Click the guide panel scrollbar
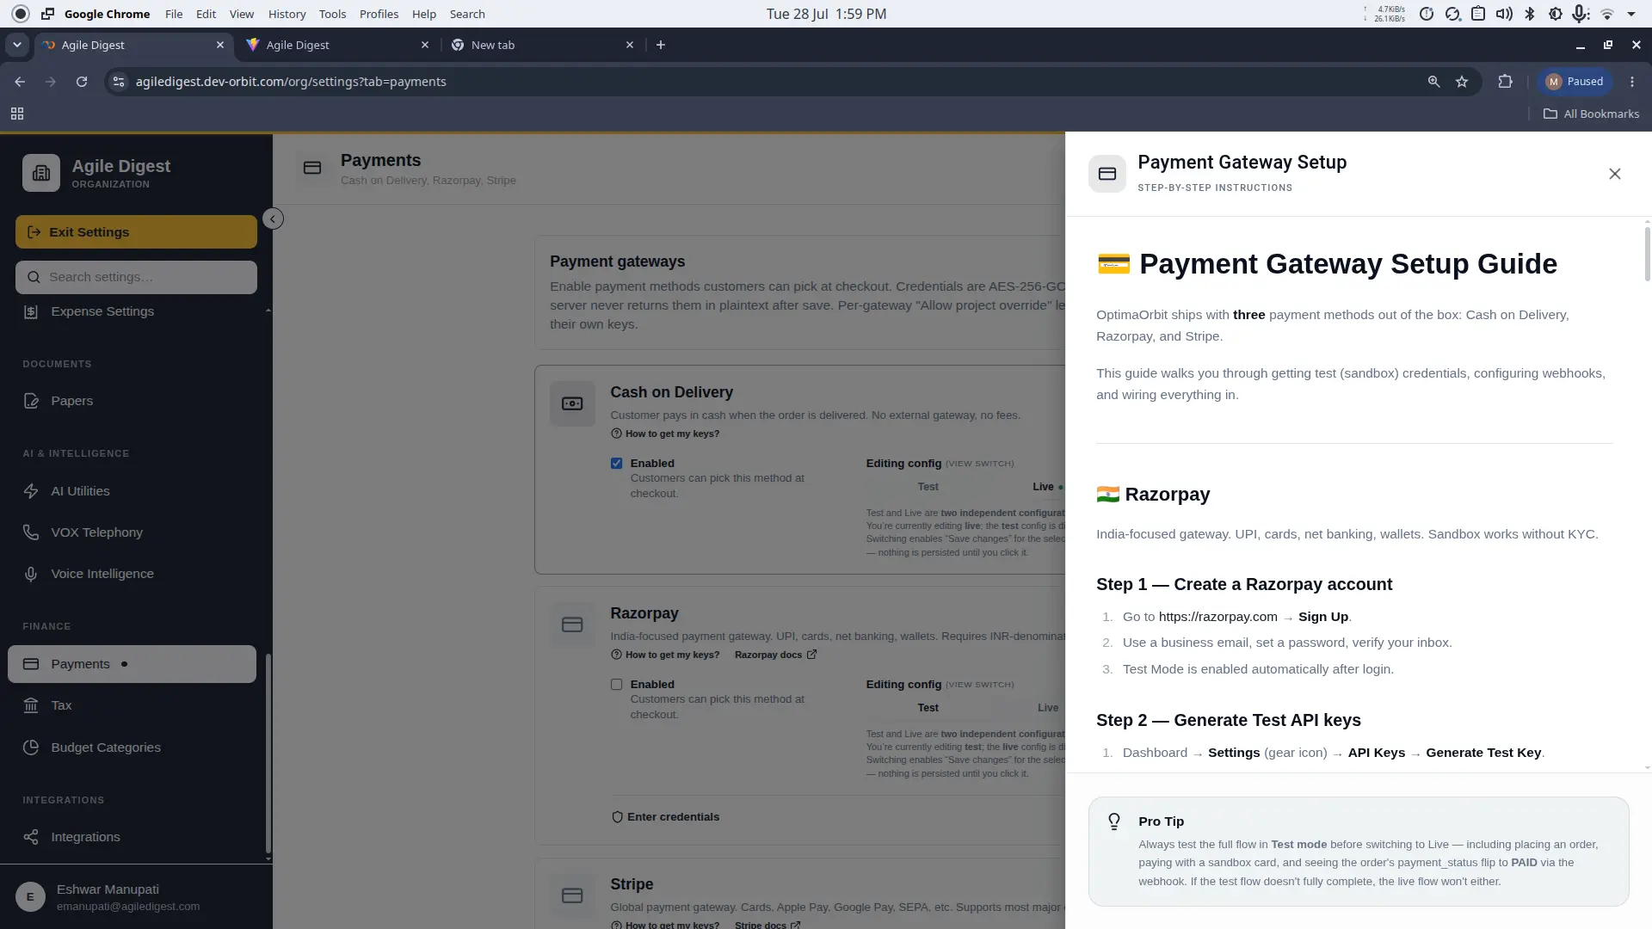 pos(1647,254)
